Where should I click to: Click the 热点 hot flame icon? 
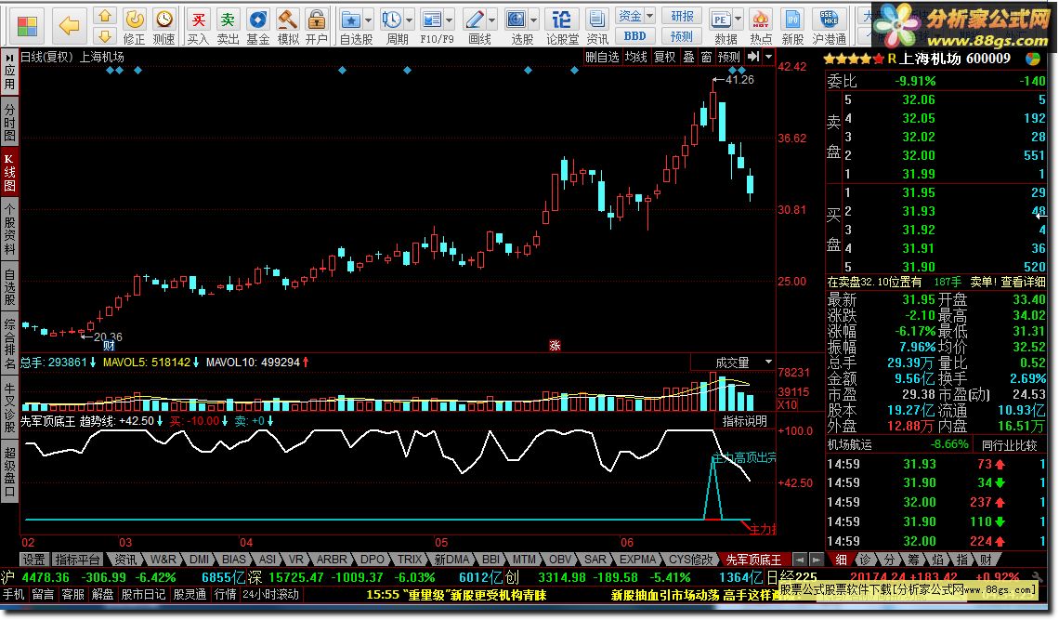tap(761, 19)
